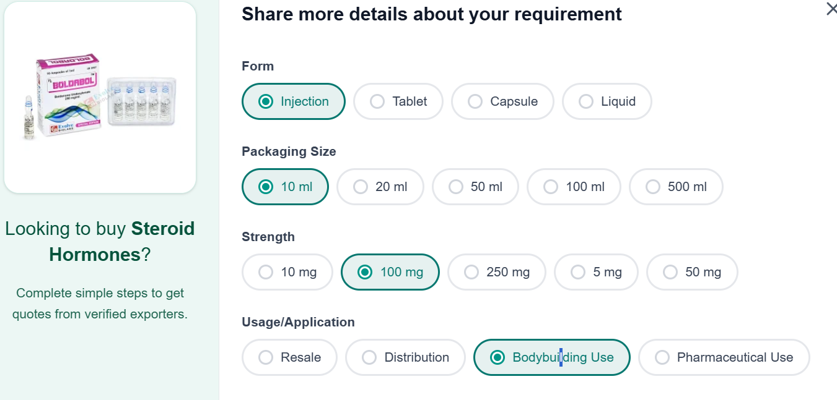The image size is (837, 400).
Task: Pick the 50 ml packaging option
Action: pyautogui.click(x=475, y=187)
